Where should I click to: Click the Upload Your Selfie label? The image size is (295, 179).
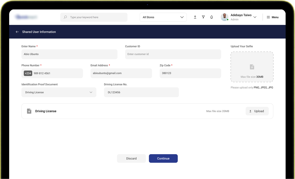coord(242,46)
